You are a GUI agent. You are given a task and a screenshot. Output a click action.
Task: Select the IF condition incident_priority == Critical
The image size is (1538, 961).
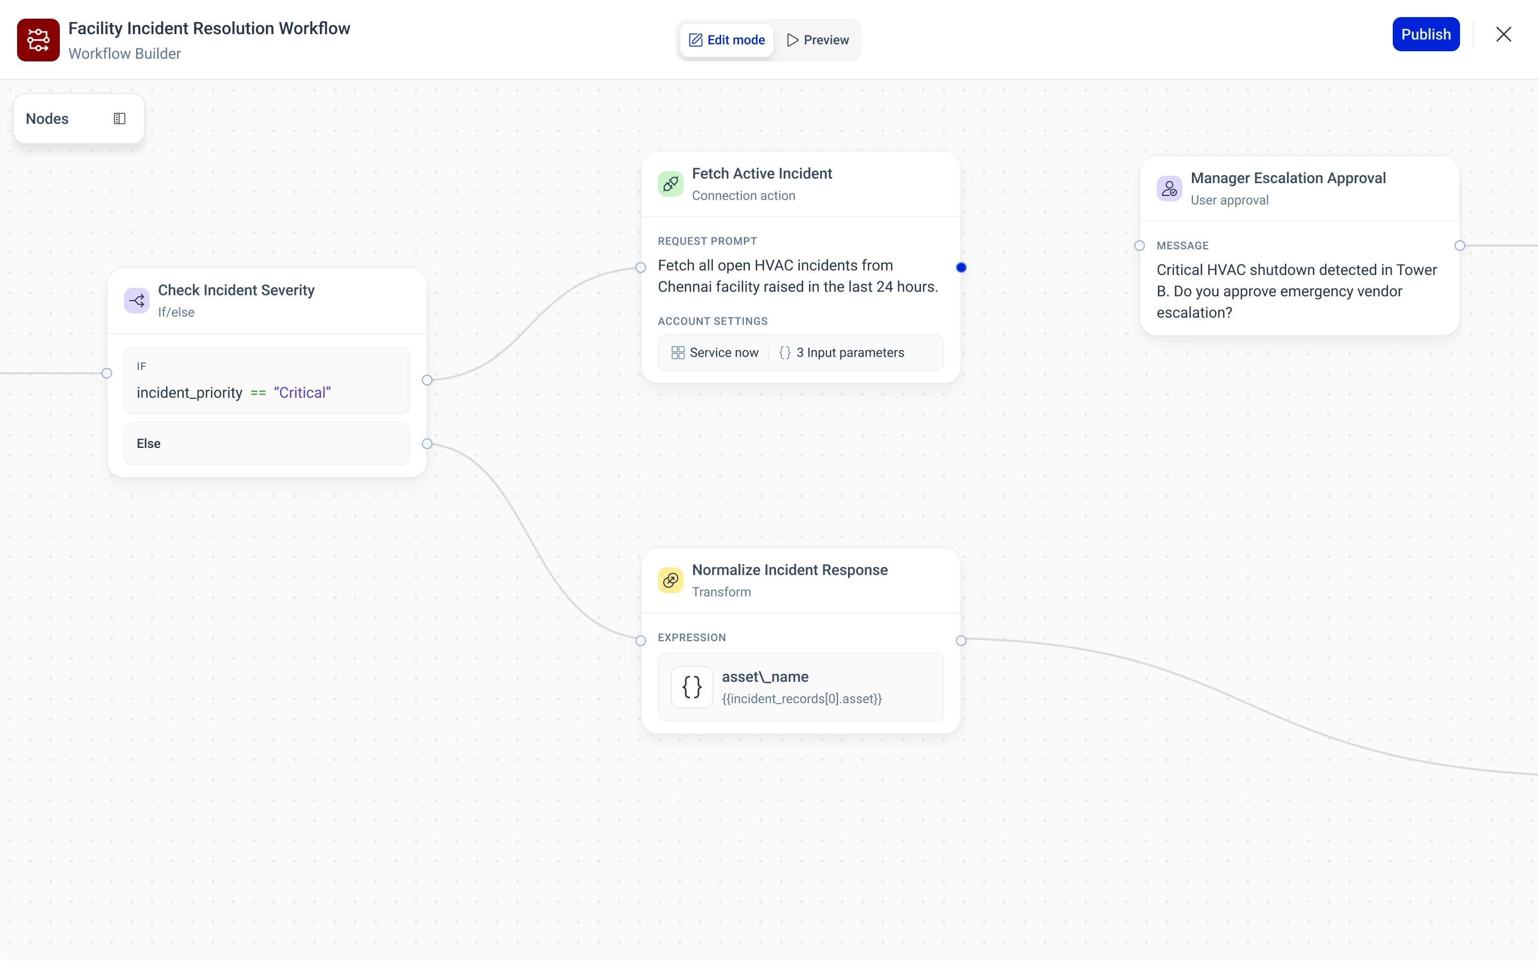[x=267, y=380]
